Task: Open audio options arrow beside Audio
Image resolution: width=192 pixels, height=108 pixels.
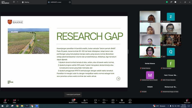Action: [8, 100]
